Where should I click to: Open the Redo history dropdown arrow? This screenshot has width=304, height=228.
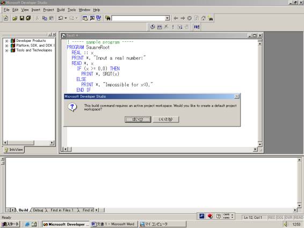tap(76, 18)
